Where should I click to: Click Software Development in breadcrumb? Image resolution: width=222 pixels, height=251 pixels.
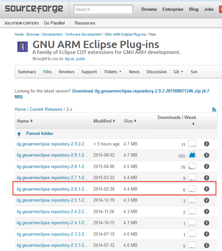[x=84, y=34]
